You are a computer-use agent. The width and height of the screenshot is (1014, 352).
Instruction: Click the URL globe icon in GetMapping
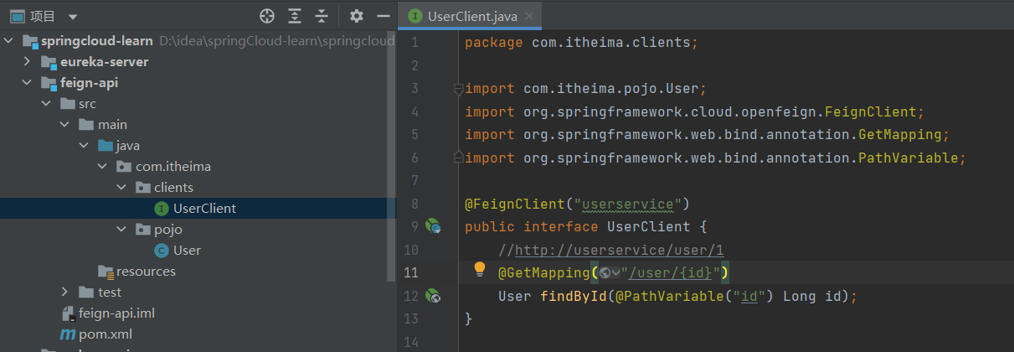click(x=605, y=272)
